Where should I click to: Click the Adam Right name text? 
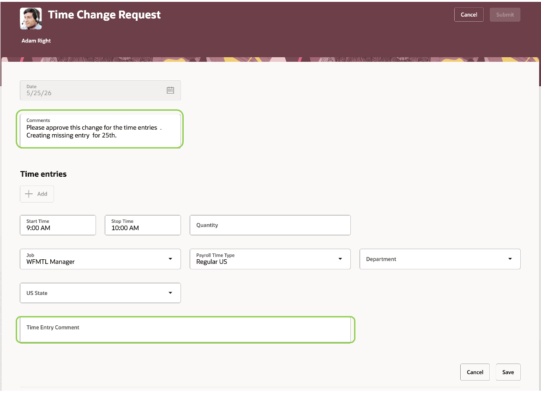36,41
